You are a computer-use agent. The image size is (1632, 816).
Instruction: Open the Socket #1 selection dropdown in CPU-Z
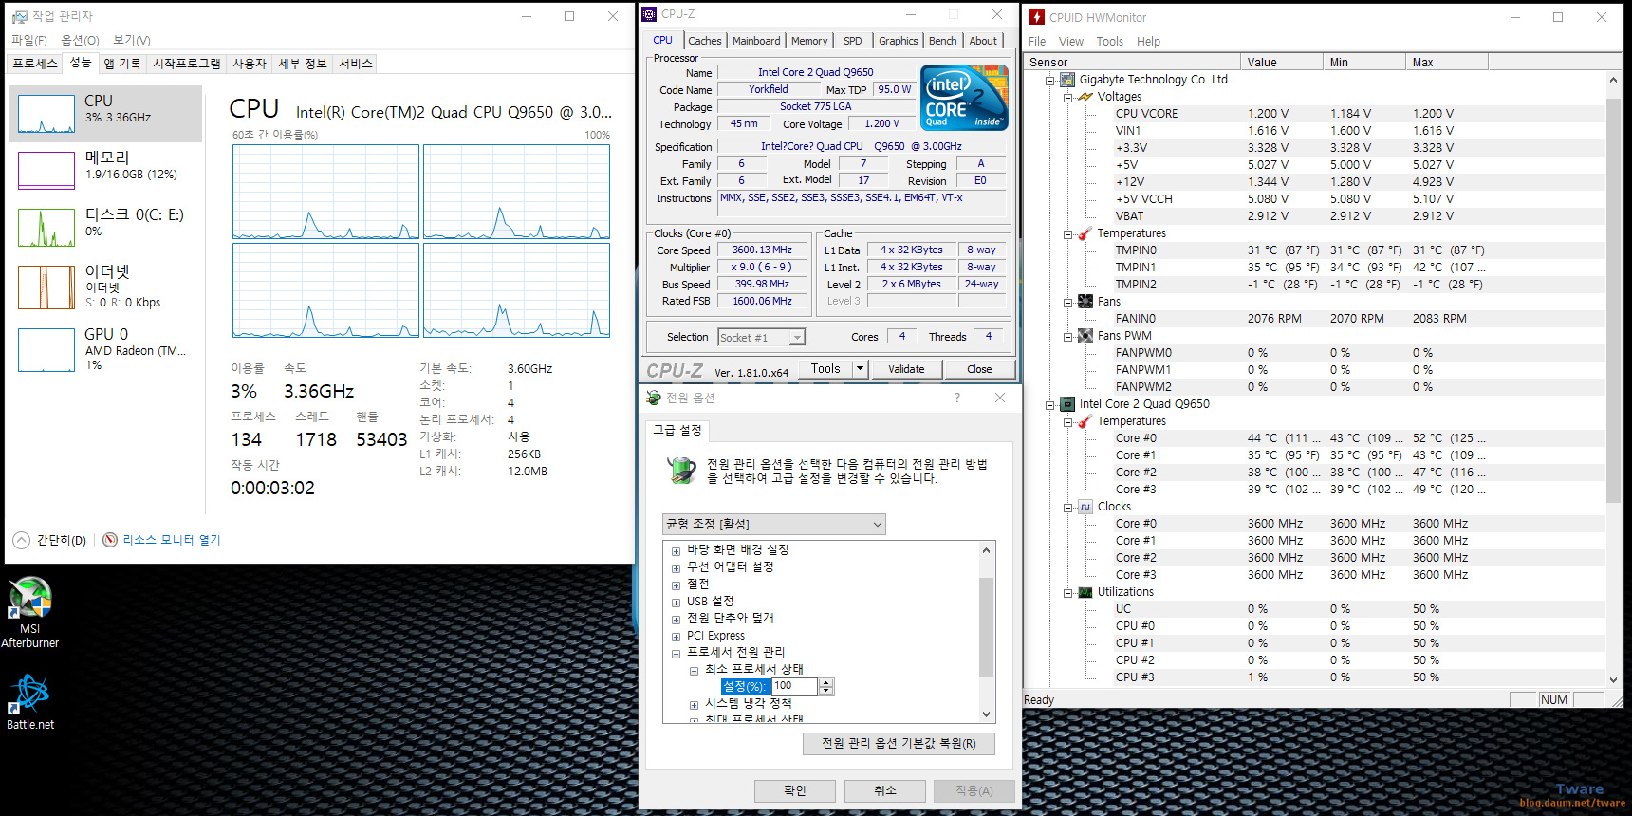(762, 337)
